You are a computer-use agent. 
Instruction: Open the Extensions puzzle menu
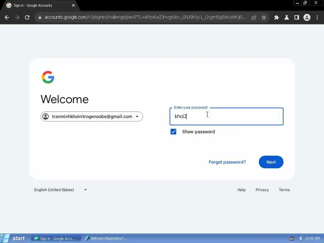pos(276,18)
